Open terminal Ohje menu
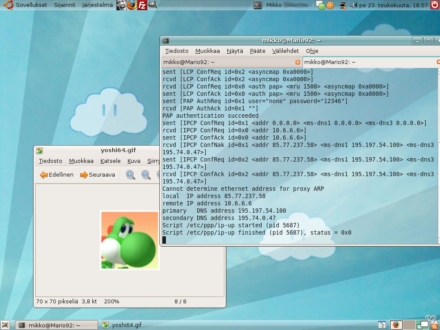440x330 pixels. pyautogui.click(x=312, y=51)
